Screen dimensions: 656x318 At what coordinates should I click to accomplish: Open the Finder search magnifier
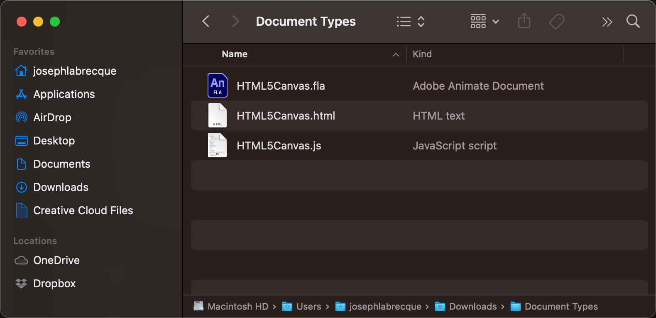tap(633, 21)
